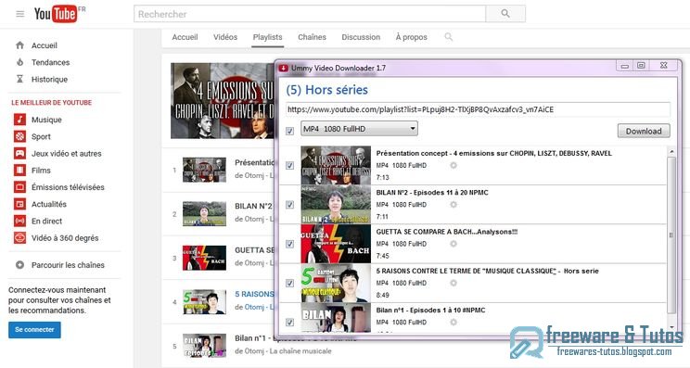Click the 7:13 duration text
The height and width of the screenshot is (368, 690).
382,178
